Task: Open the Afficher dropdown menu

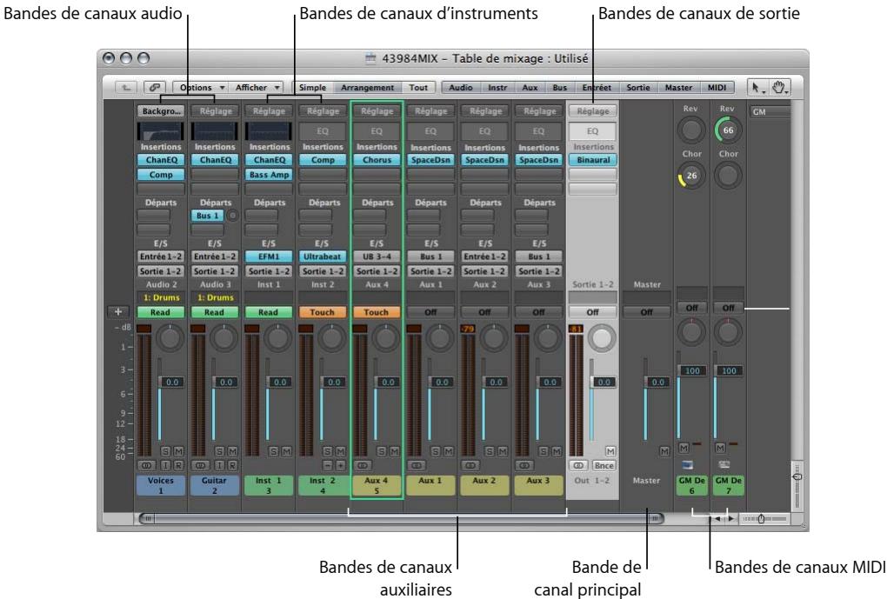Action: 256,88
